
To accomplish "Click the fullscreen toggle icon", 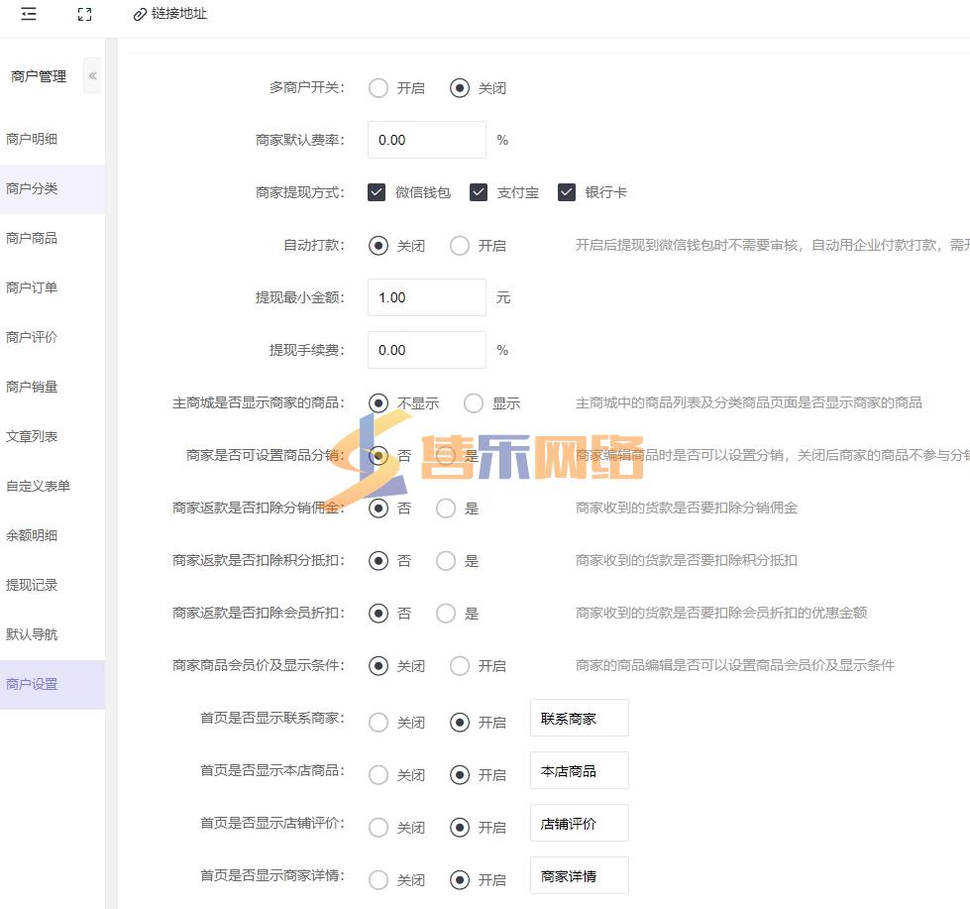I will click(x=85, y=14).
